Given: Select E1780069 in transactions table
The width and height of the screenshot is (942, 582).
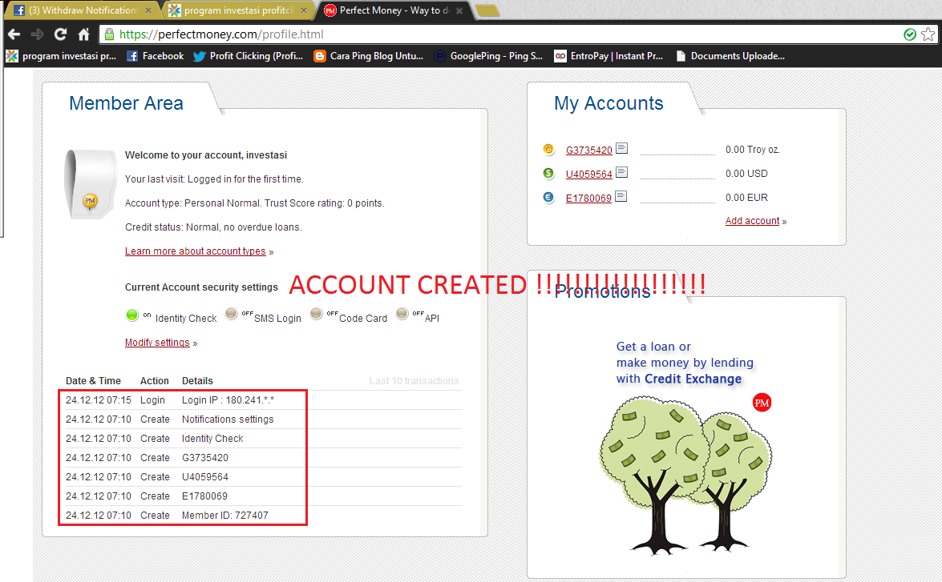Looking at the screenshot, I should 205,496.
